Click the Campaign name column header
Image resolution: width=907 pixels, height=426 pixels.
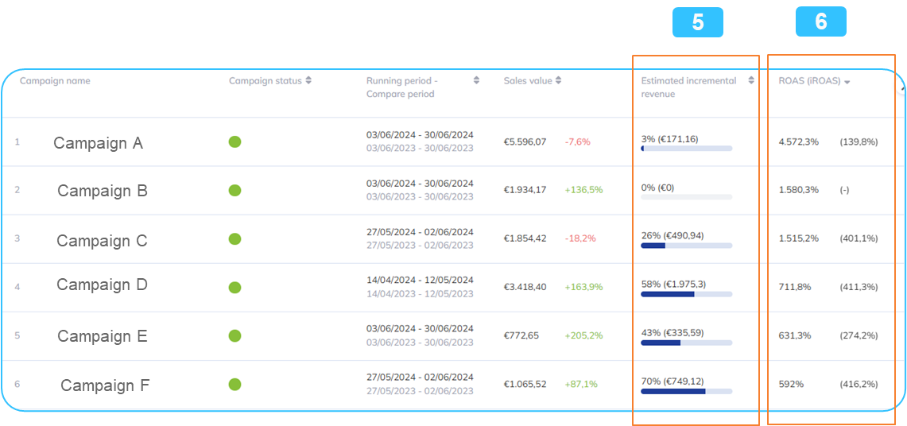click(x=55, y=81)
